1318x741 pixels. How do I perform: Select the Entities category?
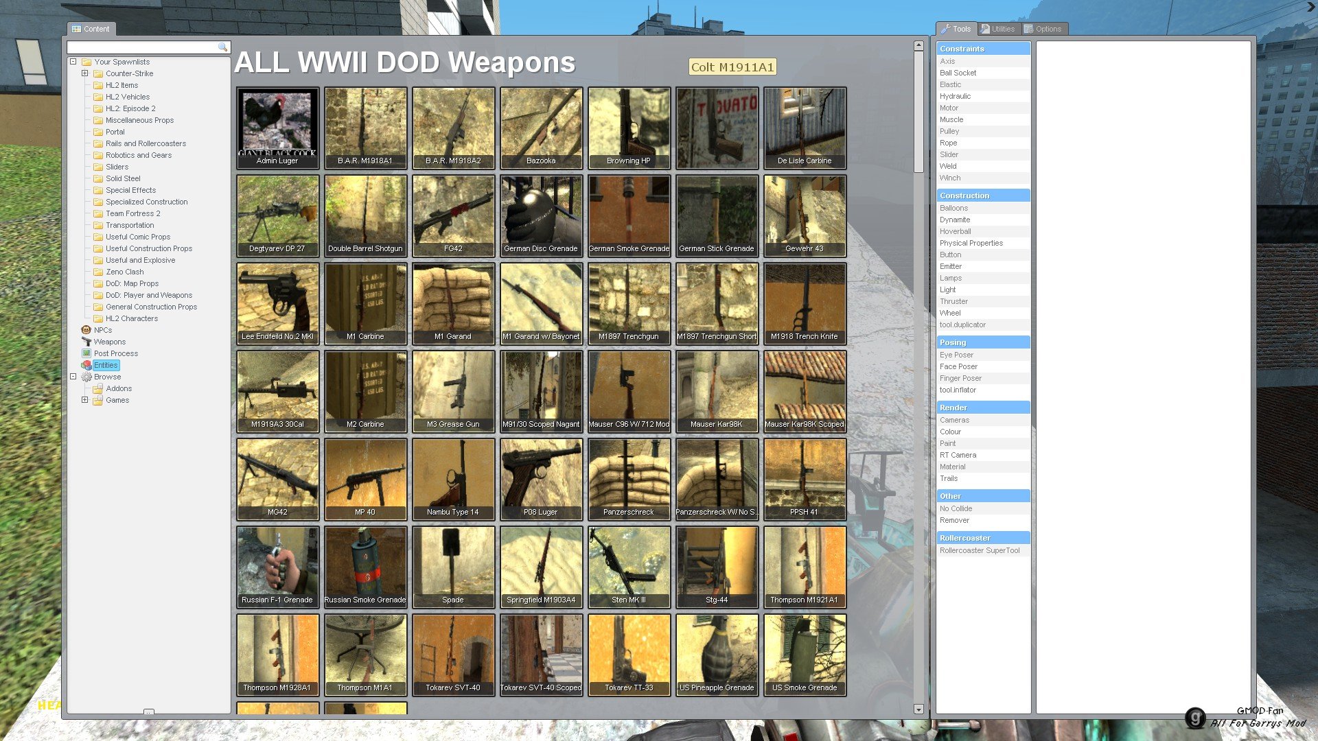(x=106, y=365)
